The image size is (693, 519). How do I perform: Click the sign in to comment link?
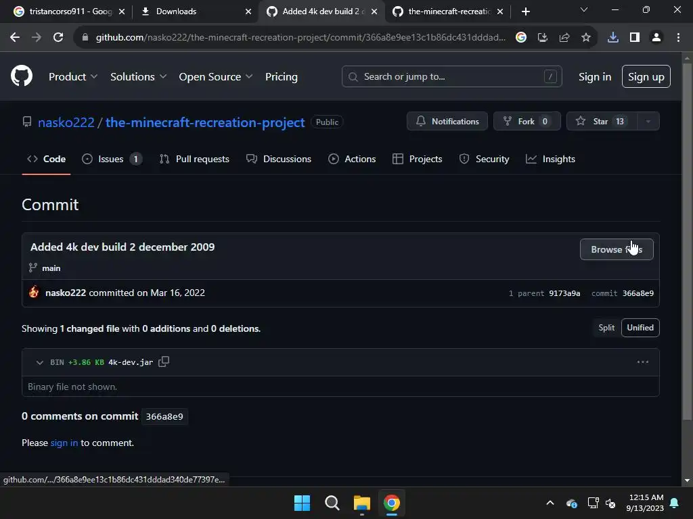click(64, 443)
